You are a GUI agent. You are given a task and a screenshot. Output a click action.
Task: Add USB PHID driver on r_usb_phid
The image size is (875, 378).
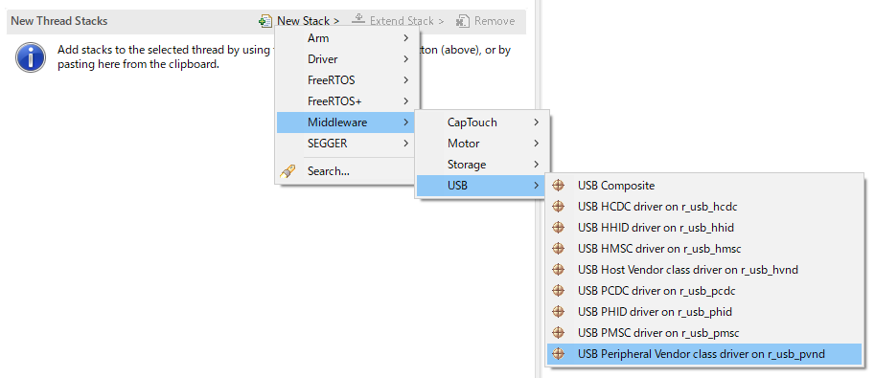click(704, 312)
